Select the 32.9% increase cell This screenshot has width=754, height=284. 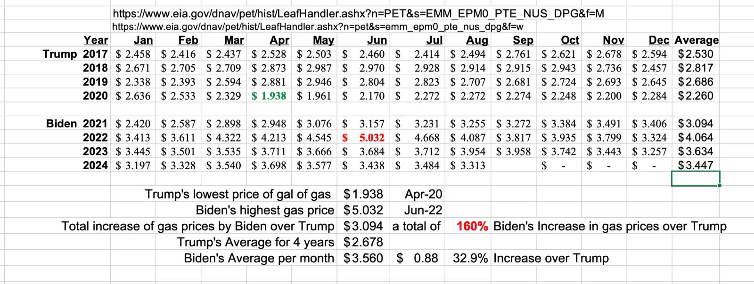470,258
